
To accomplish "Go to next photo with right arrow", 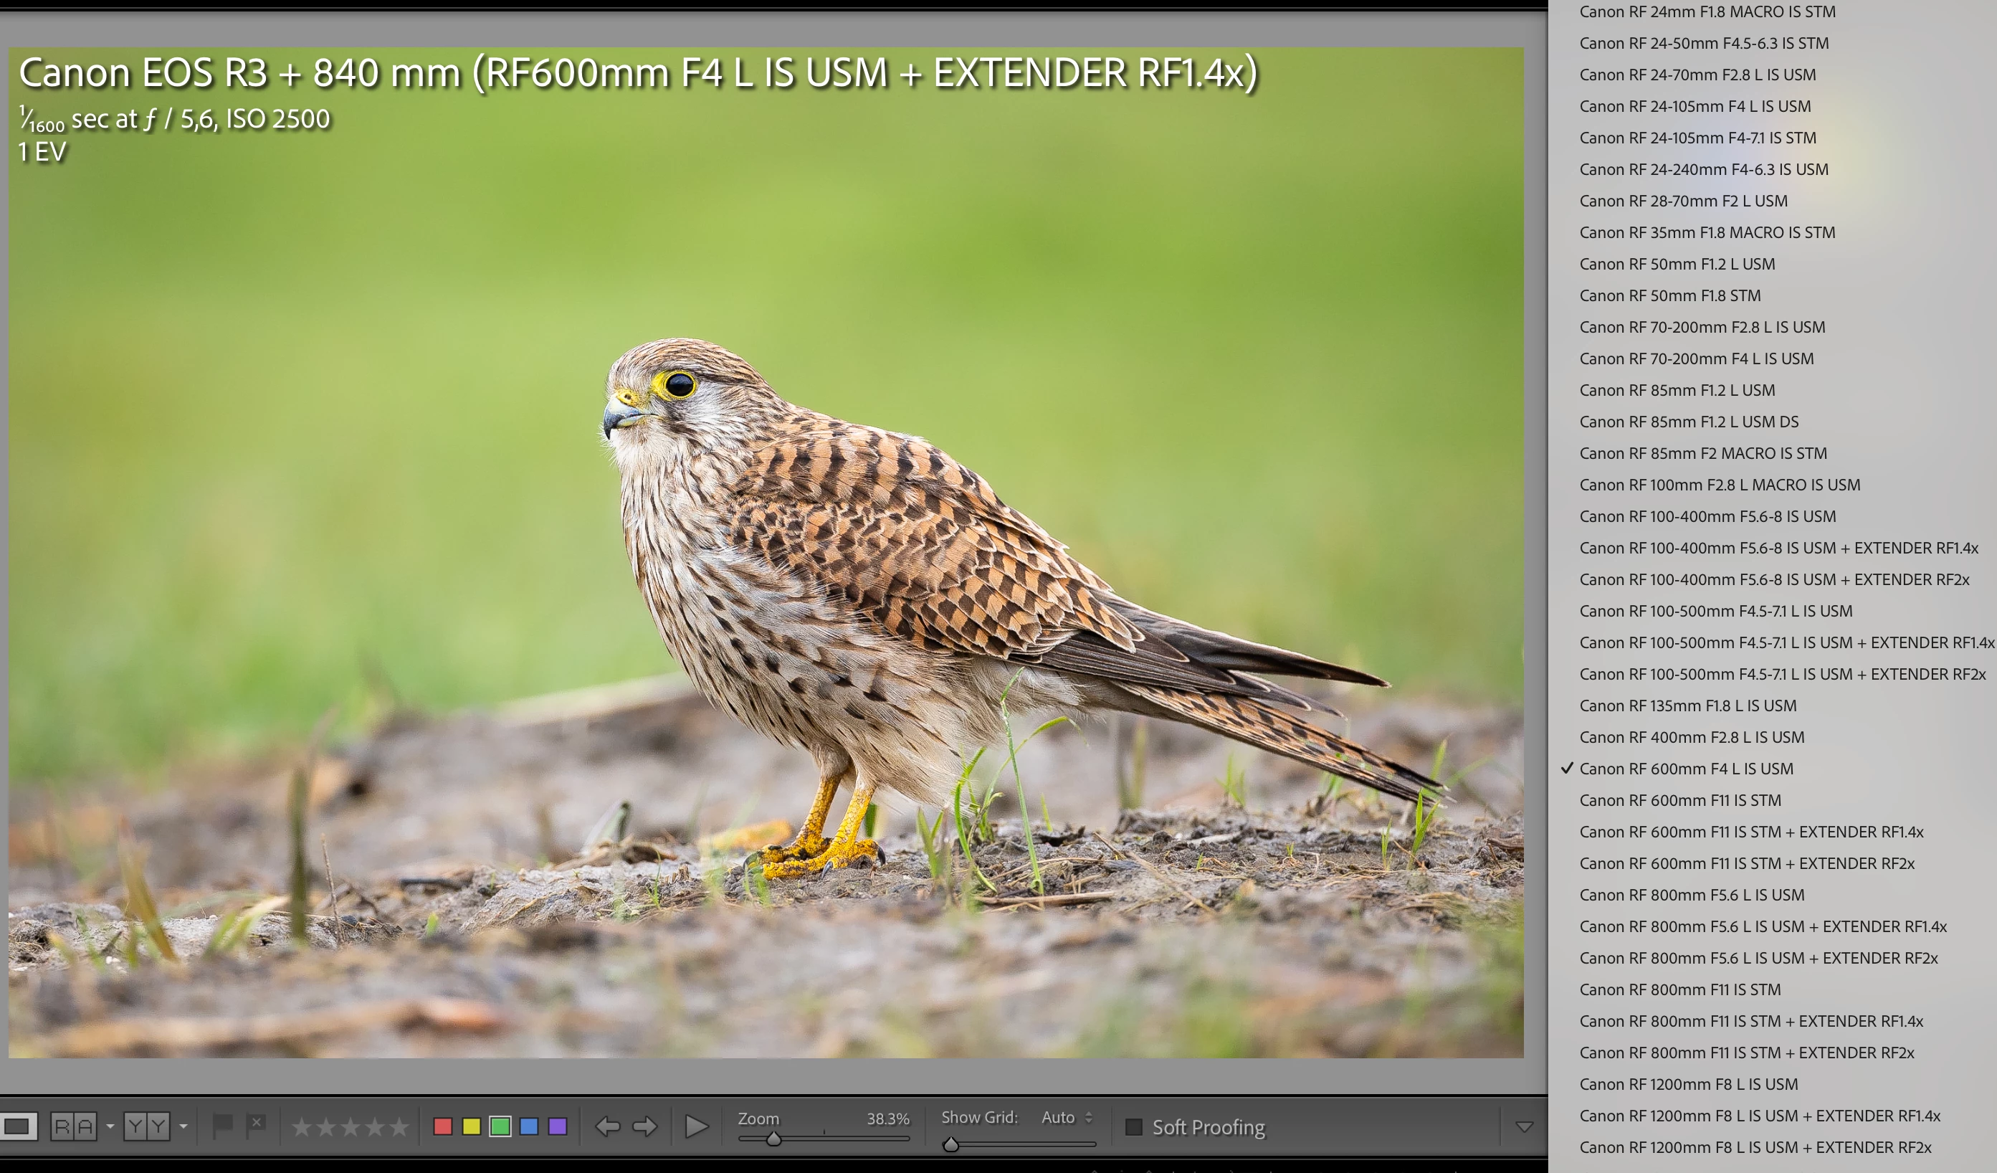I will 644,1126.
